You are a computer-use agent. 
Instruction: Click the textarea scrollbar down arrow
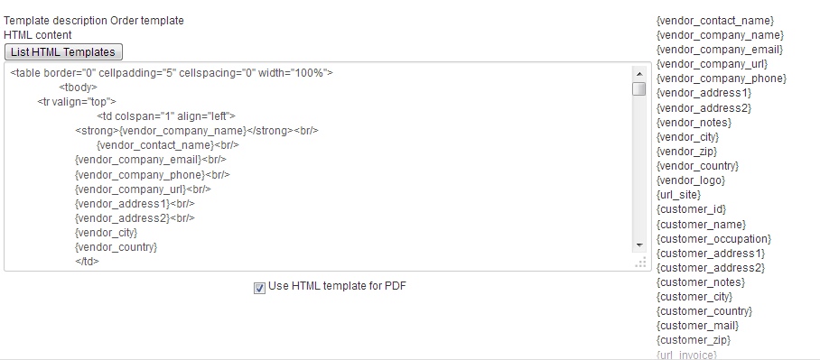point(638,245)
